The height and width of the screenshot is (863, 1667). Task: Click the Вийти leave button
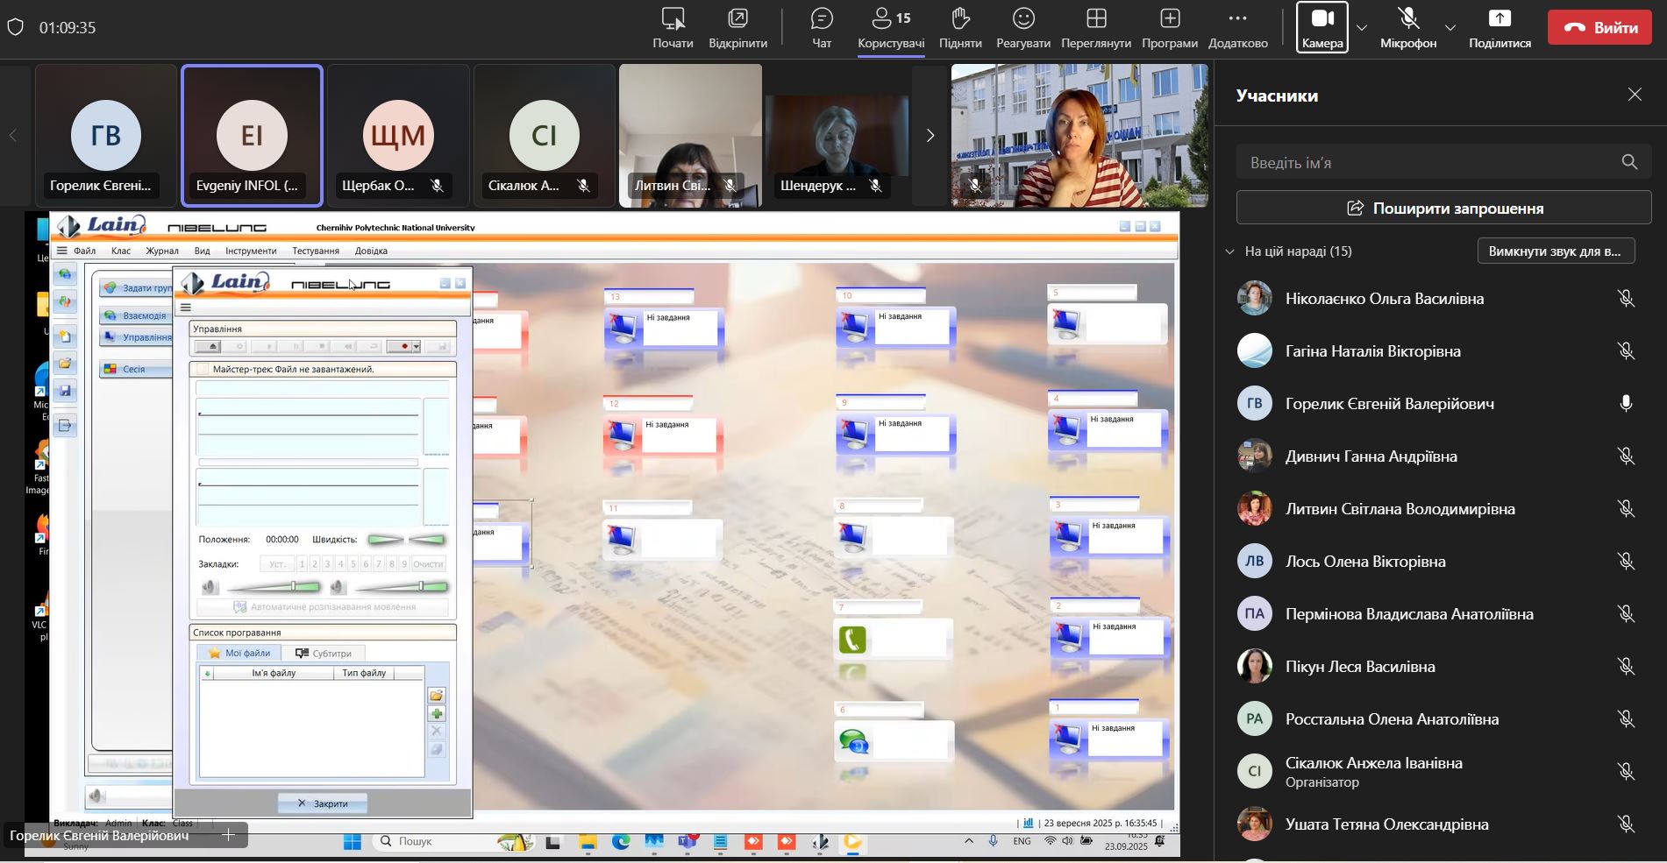click(1599, 27)
